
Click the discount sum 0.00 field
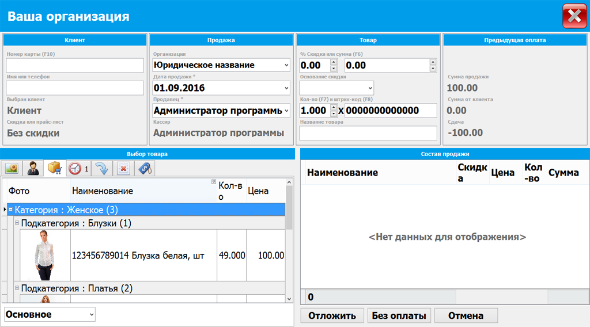click(387, 66)
